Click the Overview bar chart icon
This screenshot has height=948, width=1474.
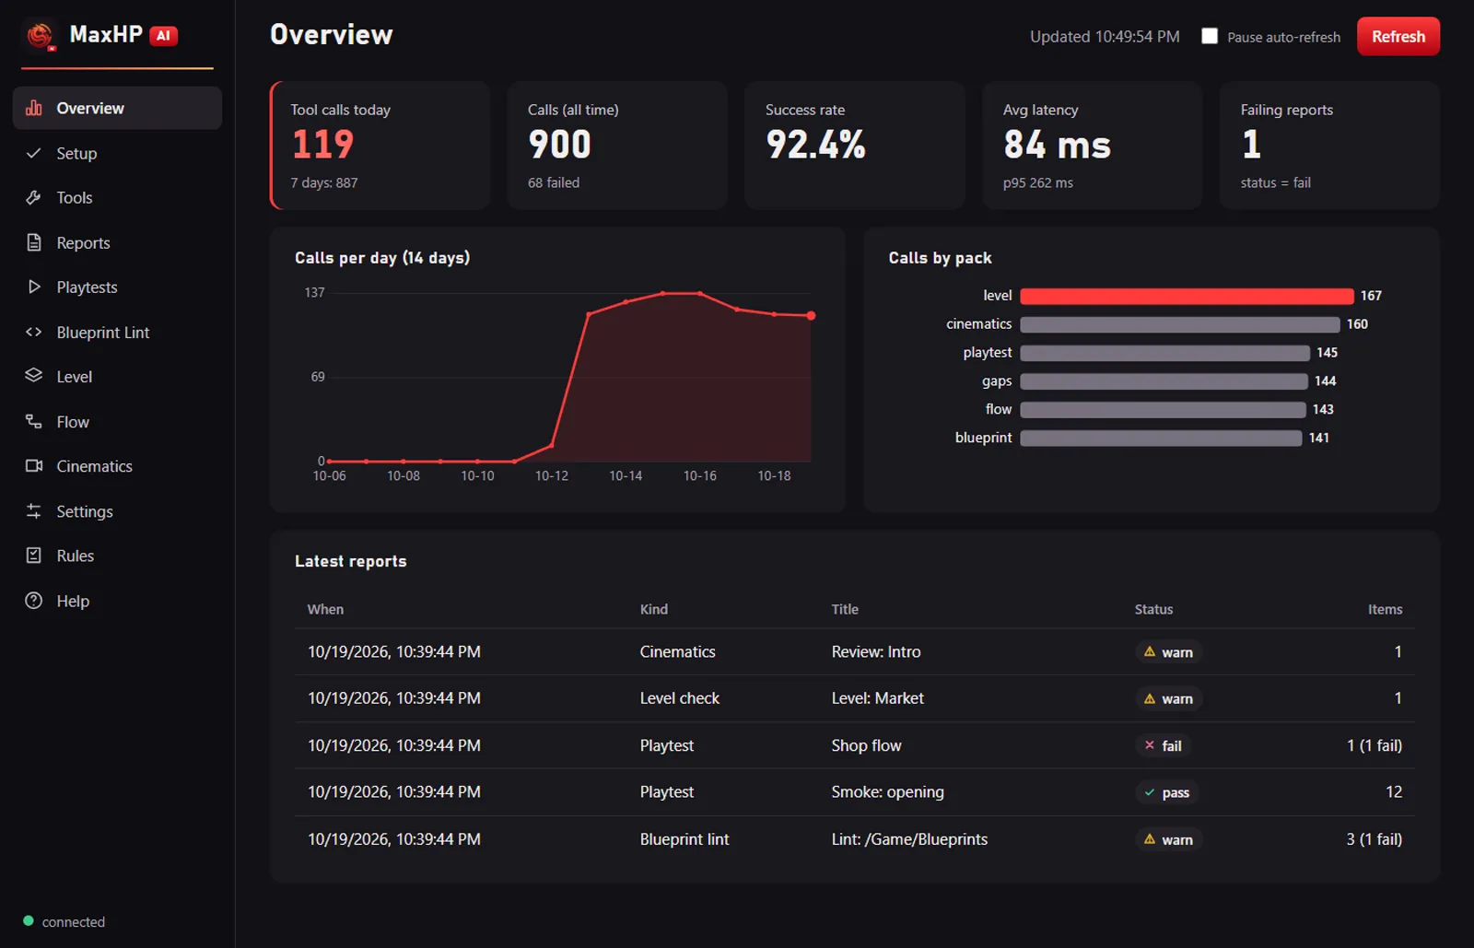pyautogui.click(x=34, y=108)
